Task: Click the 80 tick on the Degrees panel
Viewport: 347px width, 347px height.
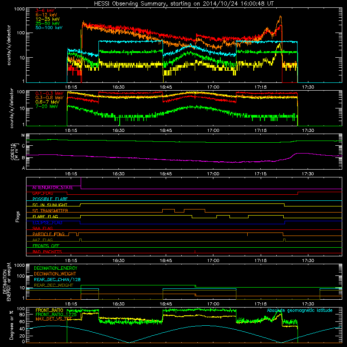Action: pyautogui.click(x=22, y=314)
